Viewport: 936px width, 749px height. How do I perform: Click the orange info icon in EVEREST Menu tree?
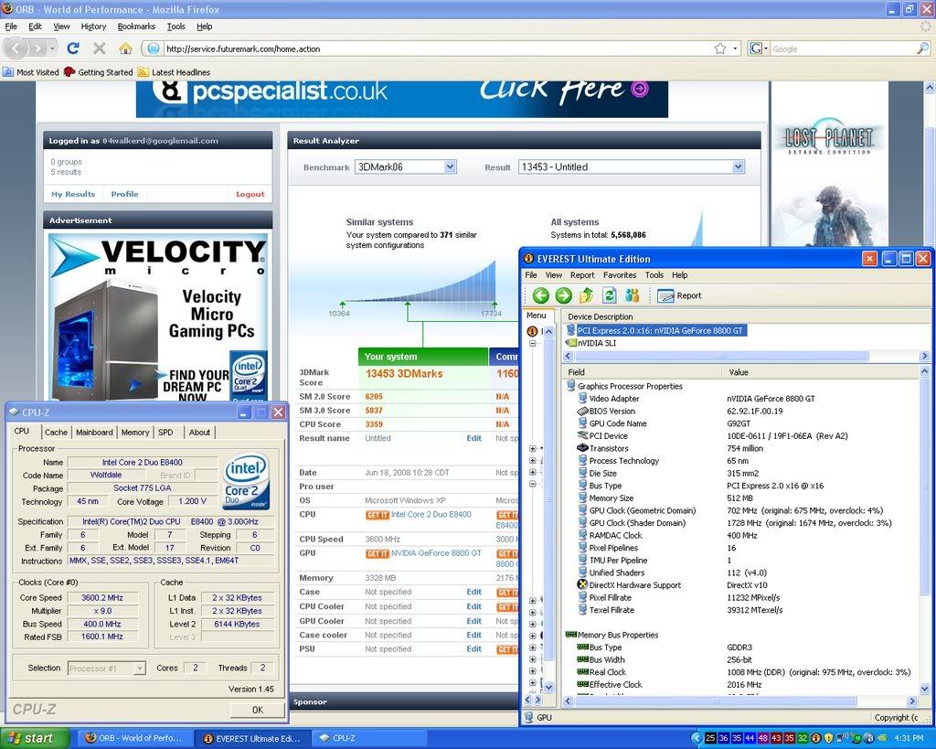[532, 330]
